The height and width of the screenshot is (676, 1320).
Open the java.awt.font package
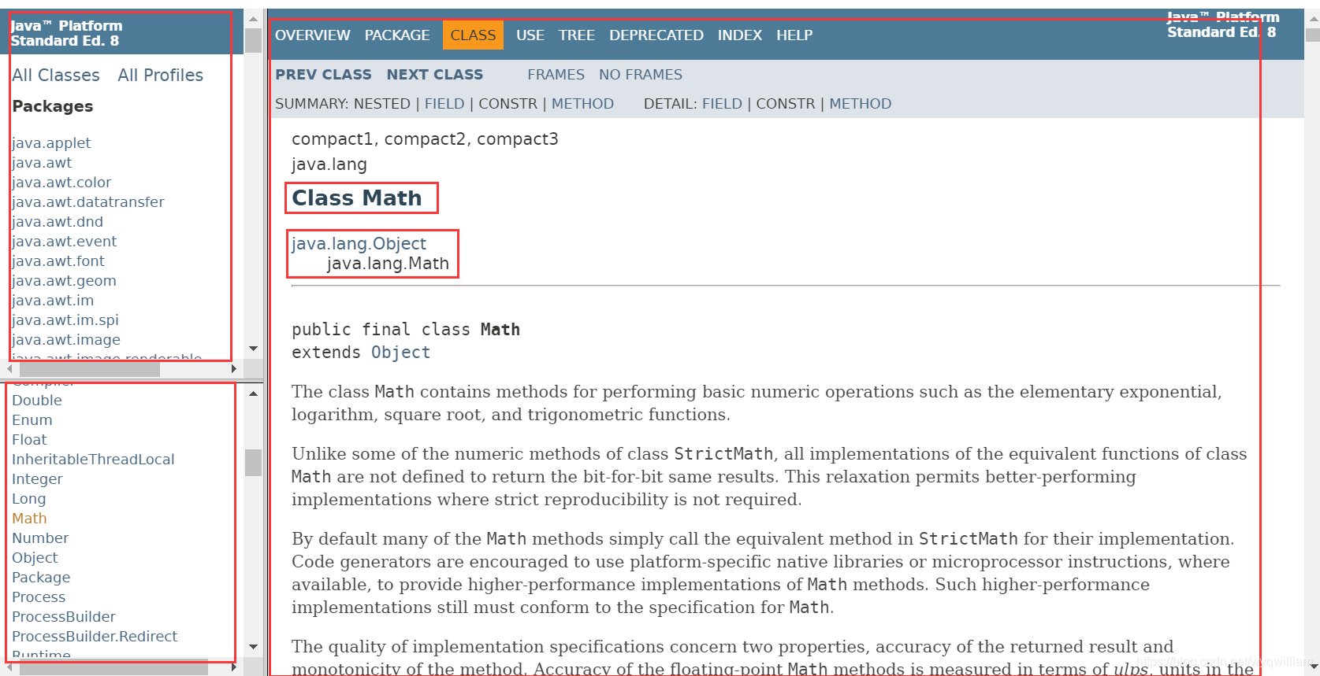point(58,261)
